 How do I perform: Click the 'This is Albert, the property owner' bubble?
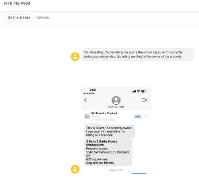(x=109, y=131)
